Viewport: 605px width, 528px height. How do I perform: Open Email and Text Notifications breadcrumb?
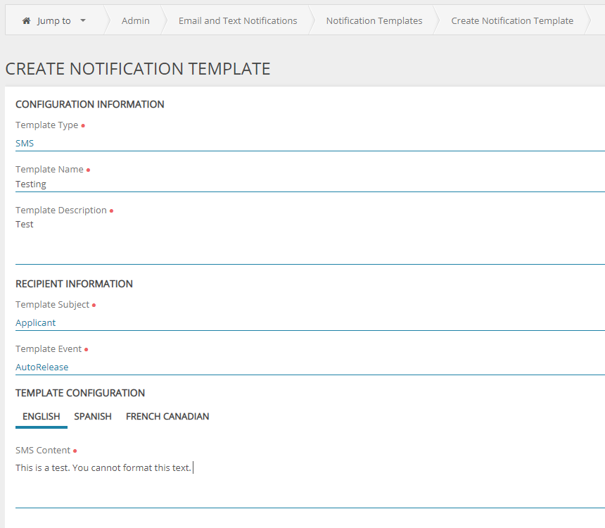[x=237, y=20]
